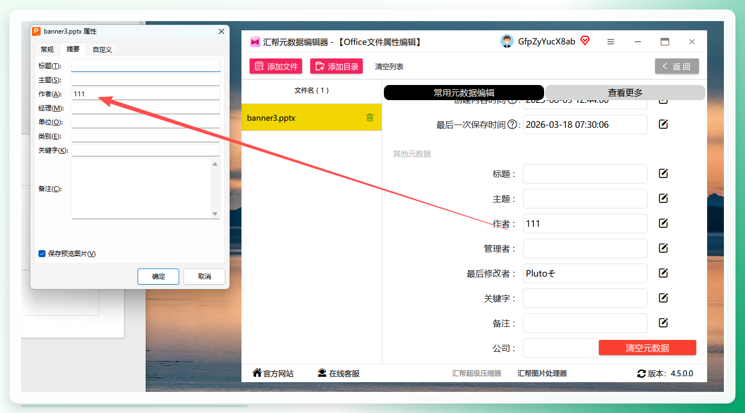Click the down arrow of 备注 scrollbar

point(215,214)
